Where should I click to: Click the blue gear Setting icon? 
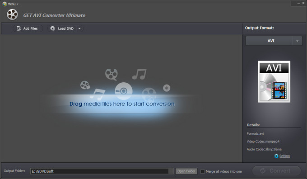276,156
